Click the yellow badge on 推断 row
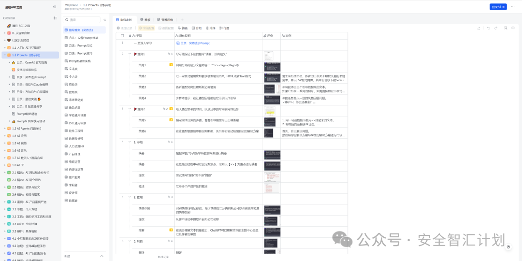This screenshot has height=261, width=522. 171,230
